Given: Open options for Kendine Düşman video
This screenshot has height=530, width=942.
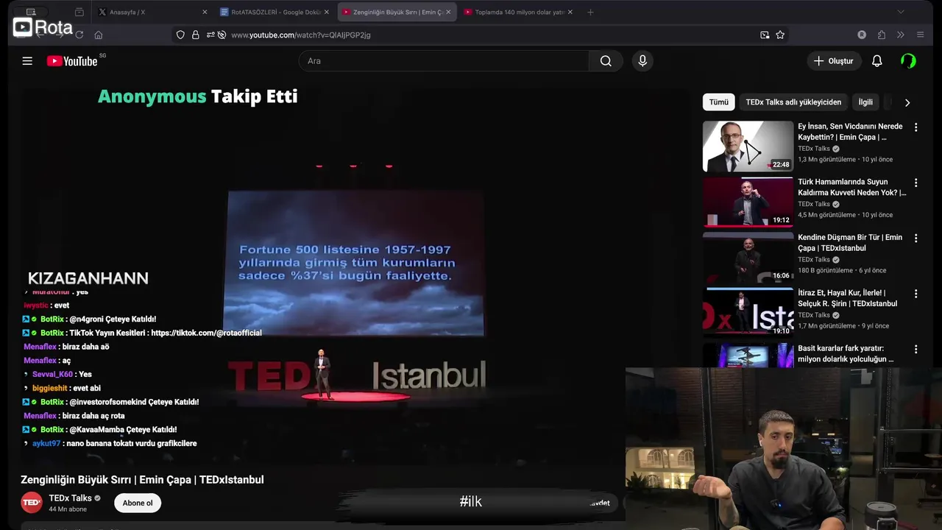Looking at the screenshot, I should tap(916, 239).
